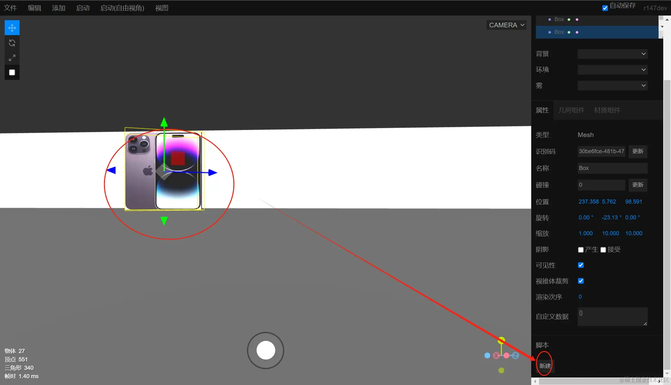Screen dimensions: 671x385
Task: Switch to the 几何组件 tab
Action: 571,110
